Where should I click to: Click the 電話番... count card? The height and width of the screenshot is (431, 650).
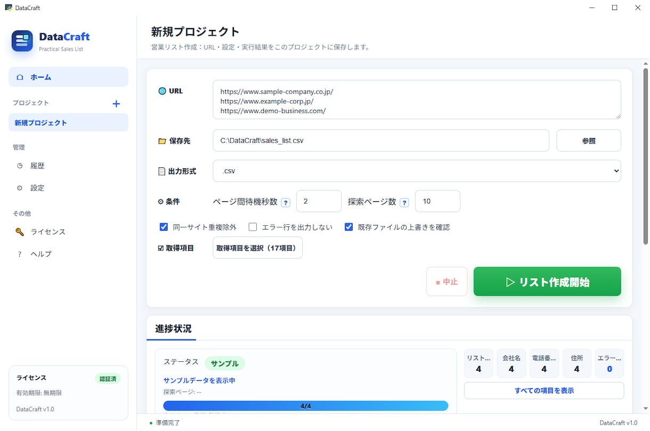544,363
